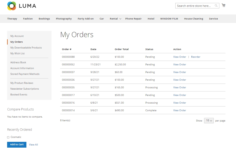This screenshot has height=150, width=236.
Task: View order 000000017
Action: pos(180,95)
